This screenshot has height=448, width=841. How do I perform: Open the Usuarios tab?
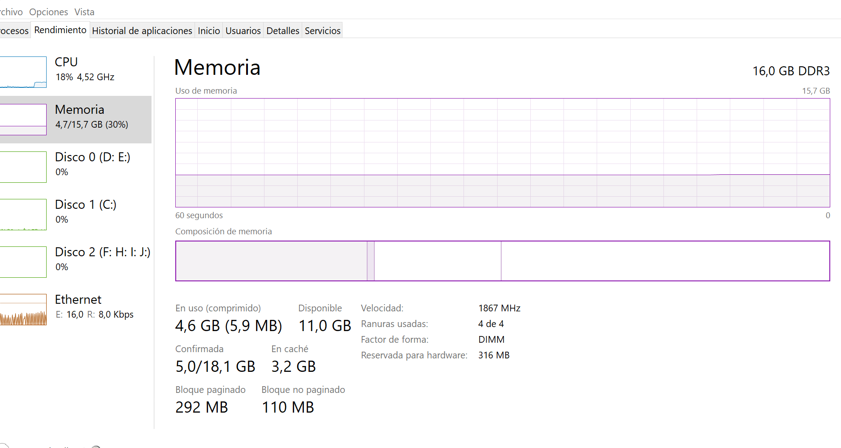coord(243,30)
